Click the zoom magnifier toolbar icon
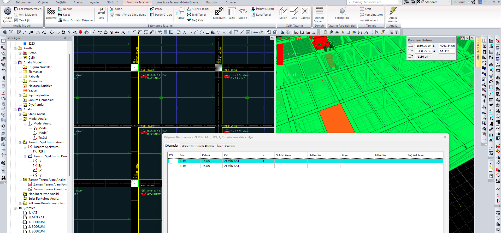Viewport: 501px width, 233px height. click(5, 32)
